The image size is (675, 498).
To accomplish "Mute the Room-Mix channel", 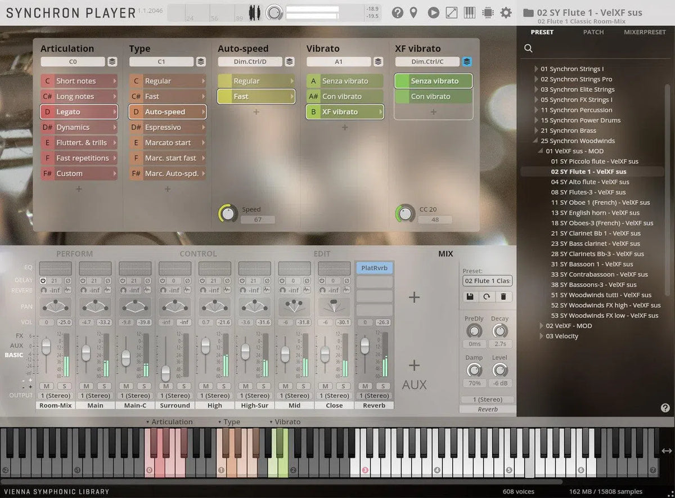I will tap(46, 387).
